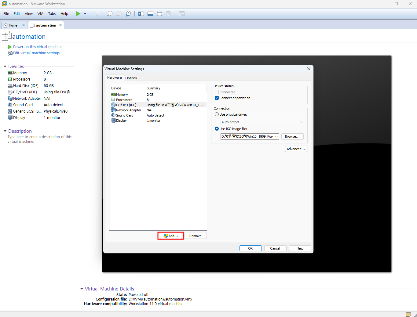Click the Device column header
The image size is (417, 317).
pyautogui.click(x=127, y=88)
